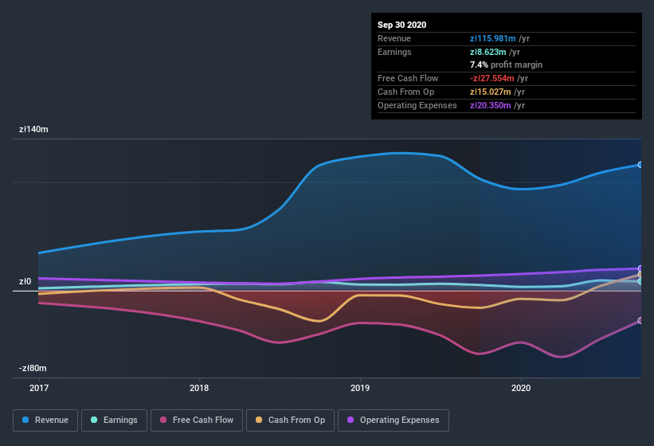Click the zł20.350m operating expenses value
Screen dimensions: 654x446
click(x=490, y=105)
